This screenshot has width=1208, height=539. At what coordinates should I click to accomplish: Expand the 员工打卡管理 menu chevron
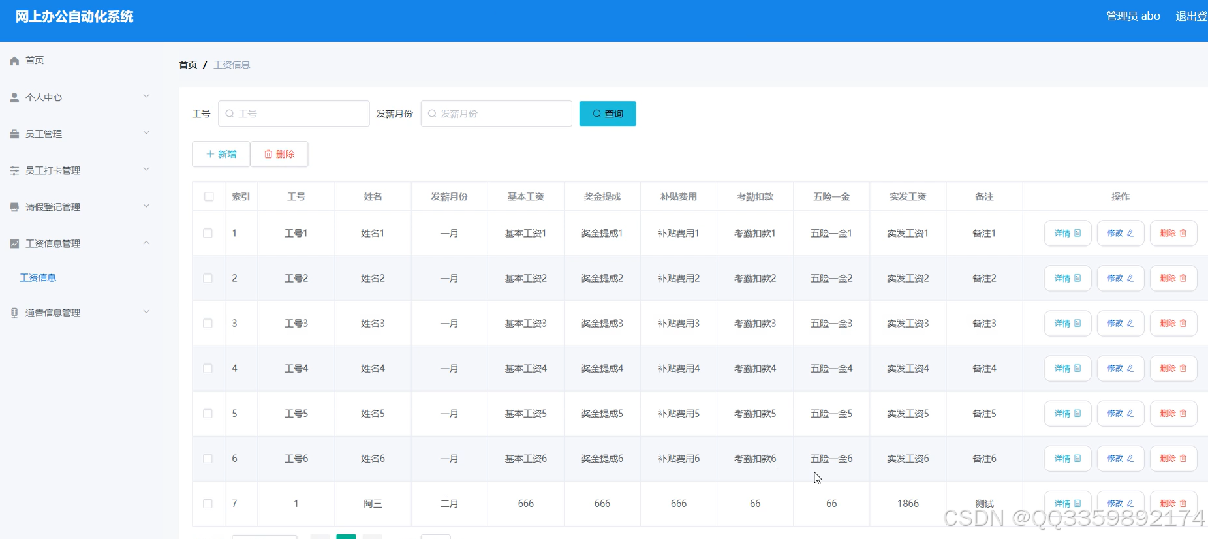point(146,170)
